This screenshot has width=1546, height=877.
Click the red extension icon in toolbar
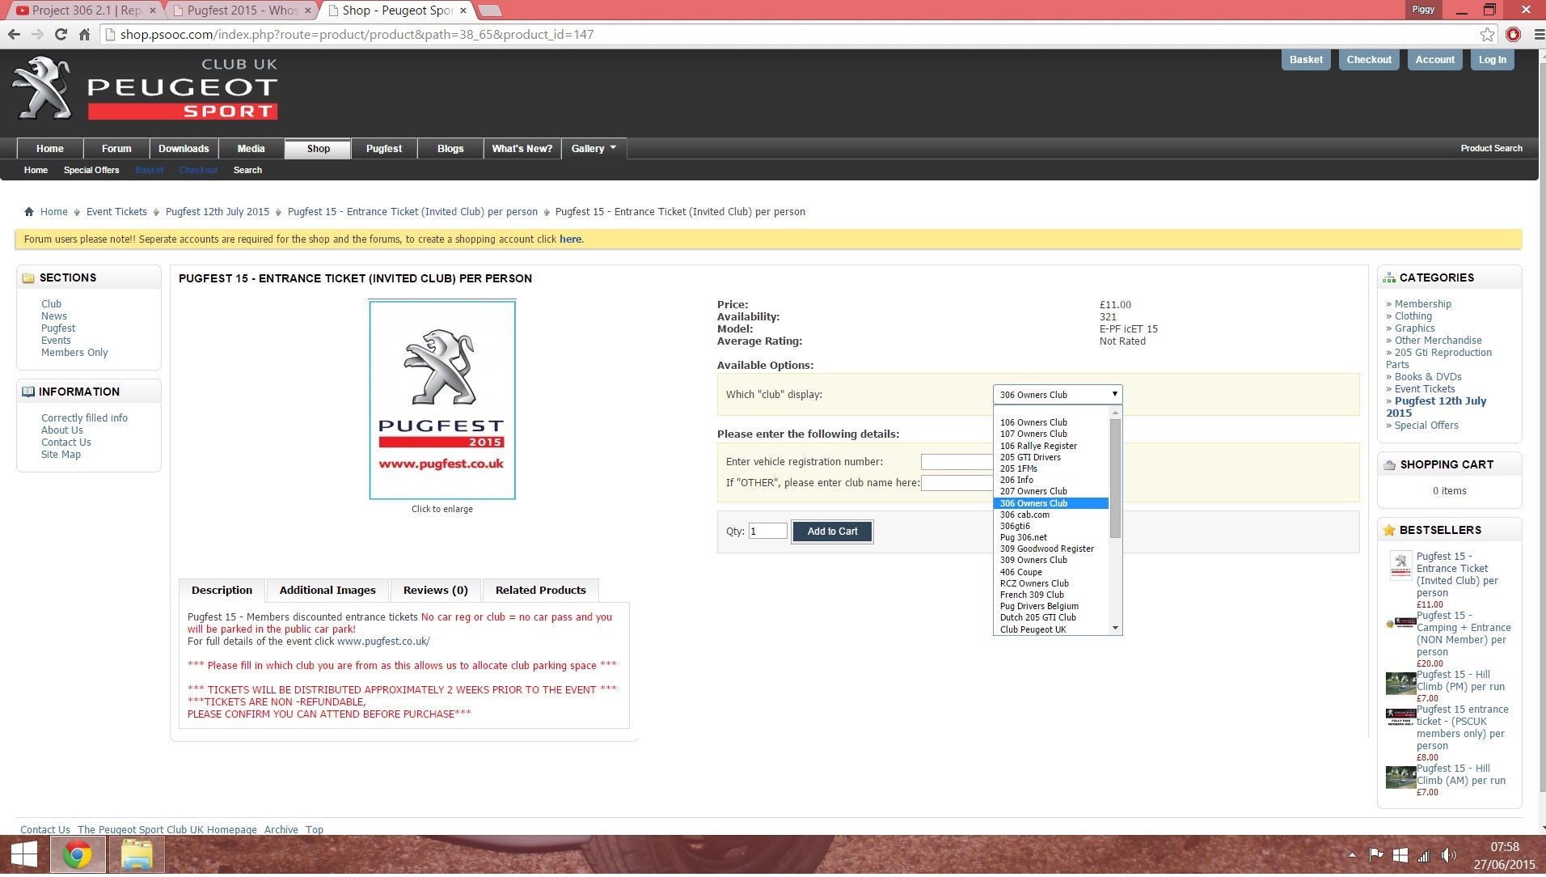point(1513,34)
